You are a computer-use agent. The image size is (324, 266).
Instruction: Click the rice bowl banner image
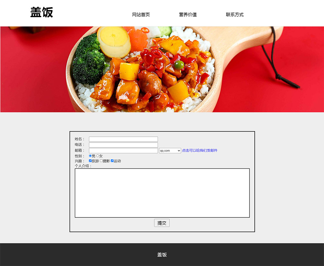(x=162, y=69)
